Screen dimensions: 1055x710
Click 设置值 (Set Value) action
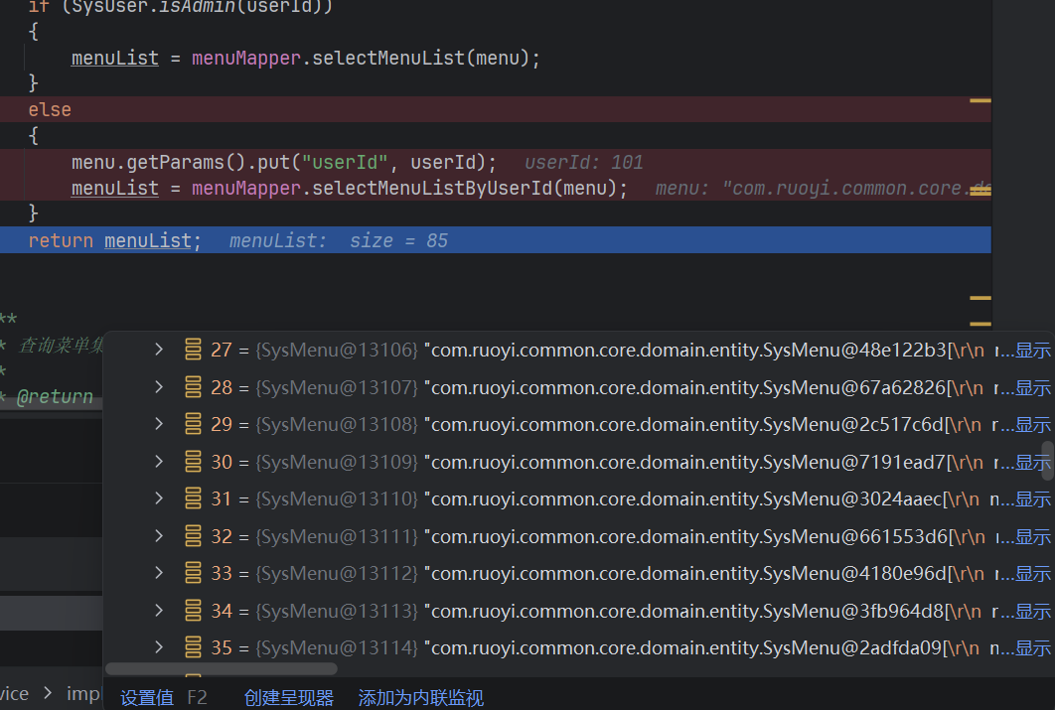coord(147,698)
